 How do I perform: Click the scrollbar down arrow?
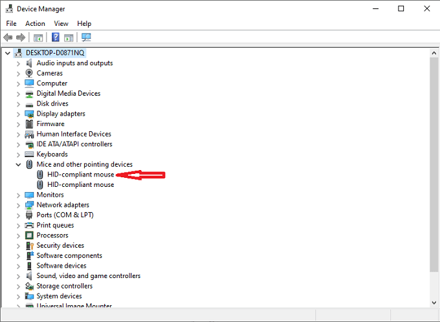coord(434,303)
